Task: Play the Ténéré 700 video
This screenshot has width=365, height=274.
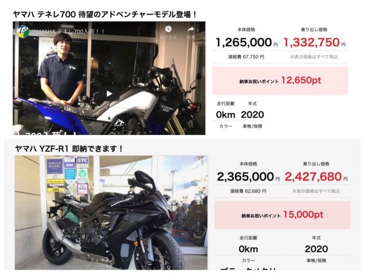Action: (x=109, y=94)
